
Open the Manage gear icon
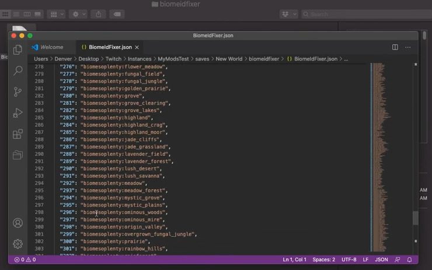18,244
